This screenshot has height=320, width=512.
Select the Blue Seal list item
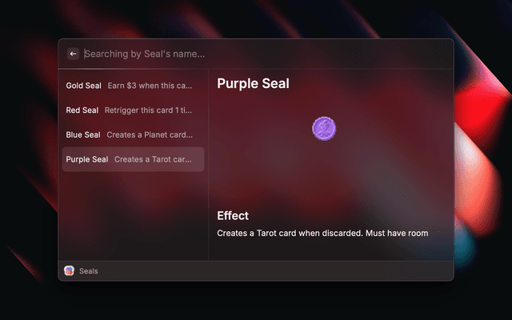[83, 134]
